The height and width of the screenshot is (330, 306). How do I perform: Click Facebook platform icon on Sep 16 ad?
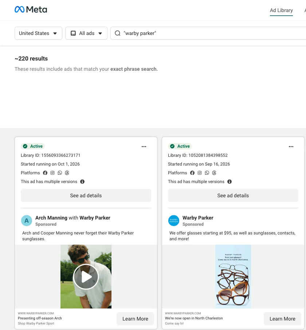coord(192,173)
